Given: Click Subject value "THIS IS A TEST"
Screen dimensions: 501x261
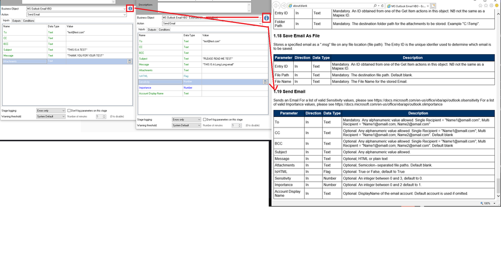Looking at the screenshot, I should [77, 50].
